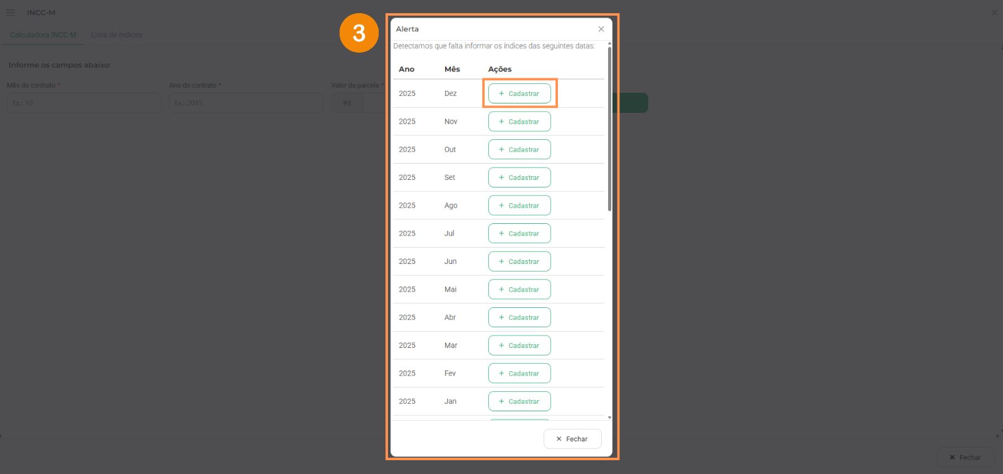The image size is (1003, 474).
Task: Click Cadastrar for Set 2025
Action: pos(519,177)
